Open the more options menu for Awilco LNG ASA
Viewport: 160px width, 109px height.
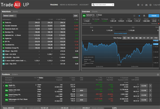pyautogui.click(x=150, y=90)
